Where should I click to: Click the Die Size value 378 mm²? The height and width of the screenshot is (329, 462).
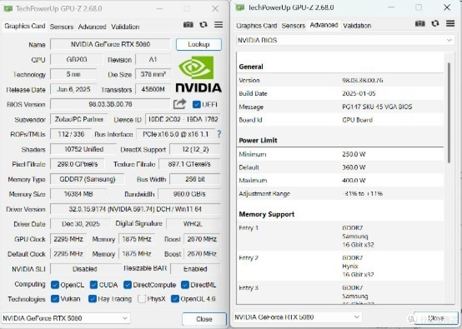(153, 74)
